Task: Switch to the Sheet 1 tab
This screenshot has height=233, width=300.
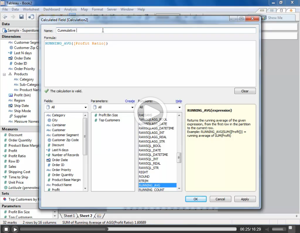Action: pos(69,216)
